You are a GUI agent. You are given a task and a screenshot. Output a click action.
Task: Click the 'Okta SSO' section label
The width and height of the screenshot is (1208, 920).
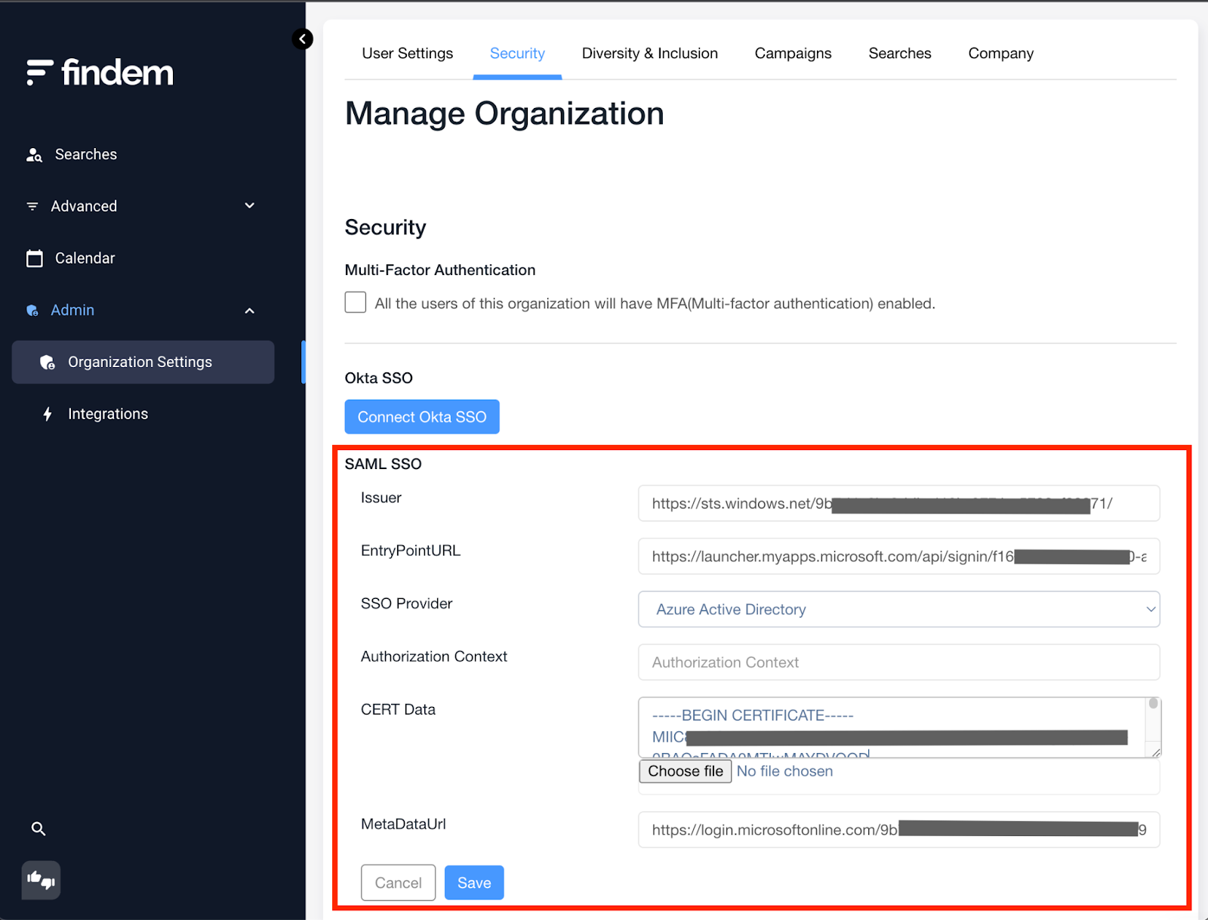pos(378,378)
